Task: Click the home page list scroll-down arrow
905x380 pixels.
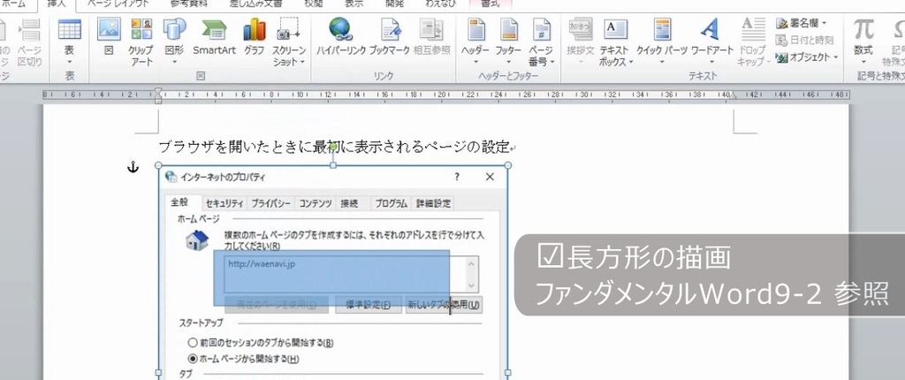Action: 471,285
